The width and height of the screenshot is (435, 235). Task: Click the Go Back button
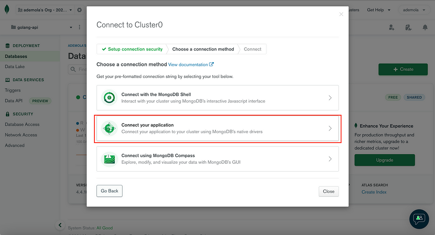click(x=109, y=191)
